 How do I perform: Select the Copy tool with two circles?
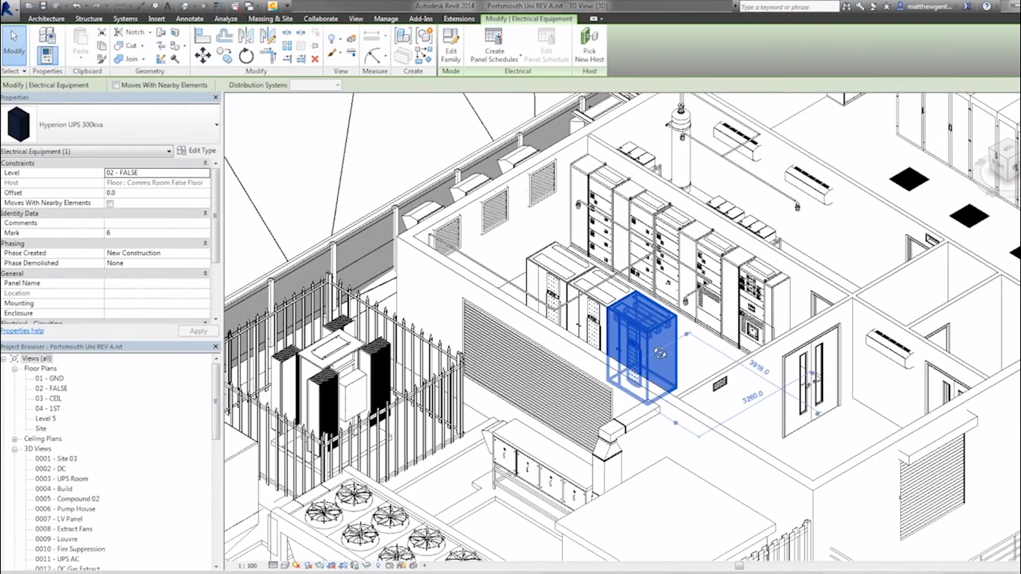click(x=224, y=55)
